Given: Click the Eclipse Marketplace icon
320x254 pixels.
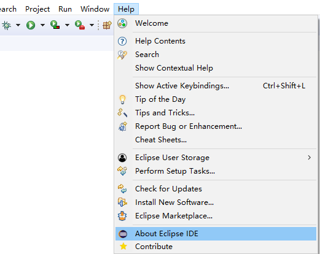Looking at the screenshot, I should (122, 216).
